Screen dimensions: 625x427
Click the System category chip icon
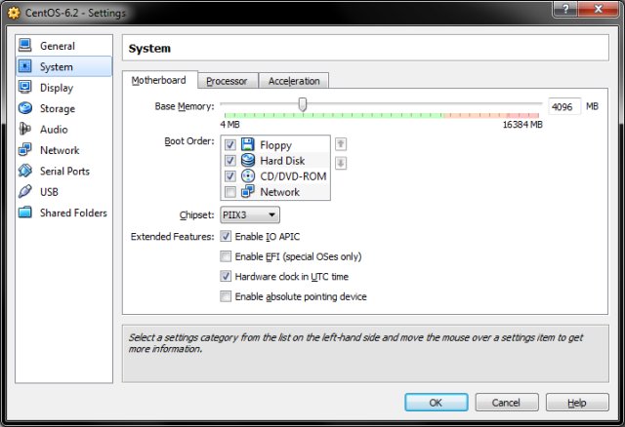pos(24,66)
